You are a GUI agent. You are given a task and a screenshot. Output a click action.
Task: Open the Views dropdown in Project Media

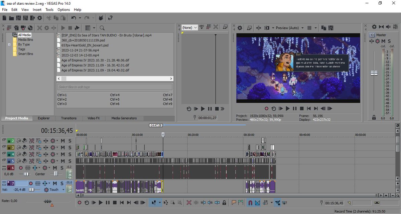click(x=94, y=28)
